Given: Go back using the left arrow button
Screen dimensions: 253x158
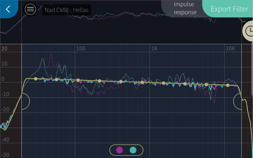Looking at the screenshot, I should click(8, 9).
